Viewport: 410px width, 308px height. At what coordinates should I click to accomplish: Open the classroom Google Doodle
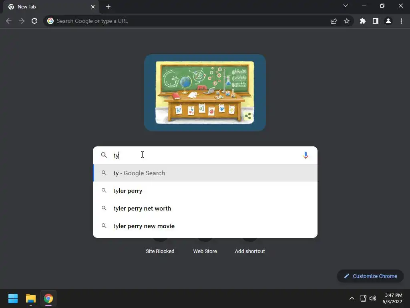coord(205,93)
